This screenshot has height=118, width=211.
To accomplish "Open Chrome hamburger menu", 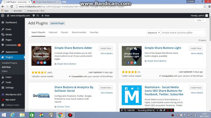I will [x=209, y=7].
